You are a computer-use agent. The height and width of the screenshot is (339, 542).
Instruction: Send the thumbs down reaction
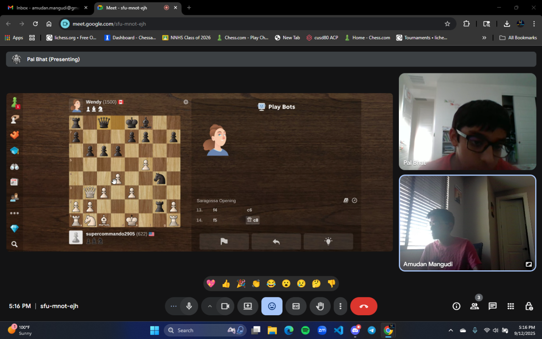331,283
